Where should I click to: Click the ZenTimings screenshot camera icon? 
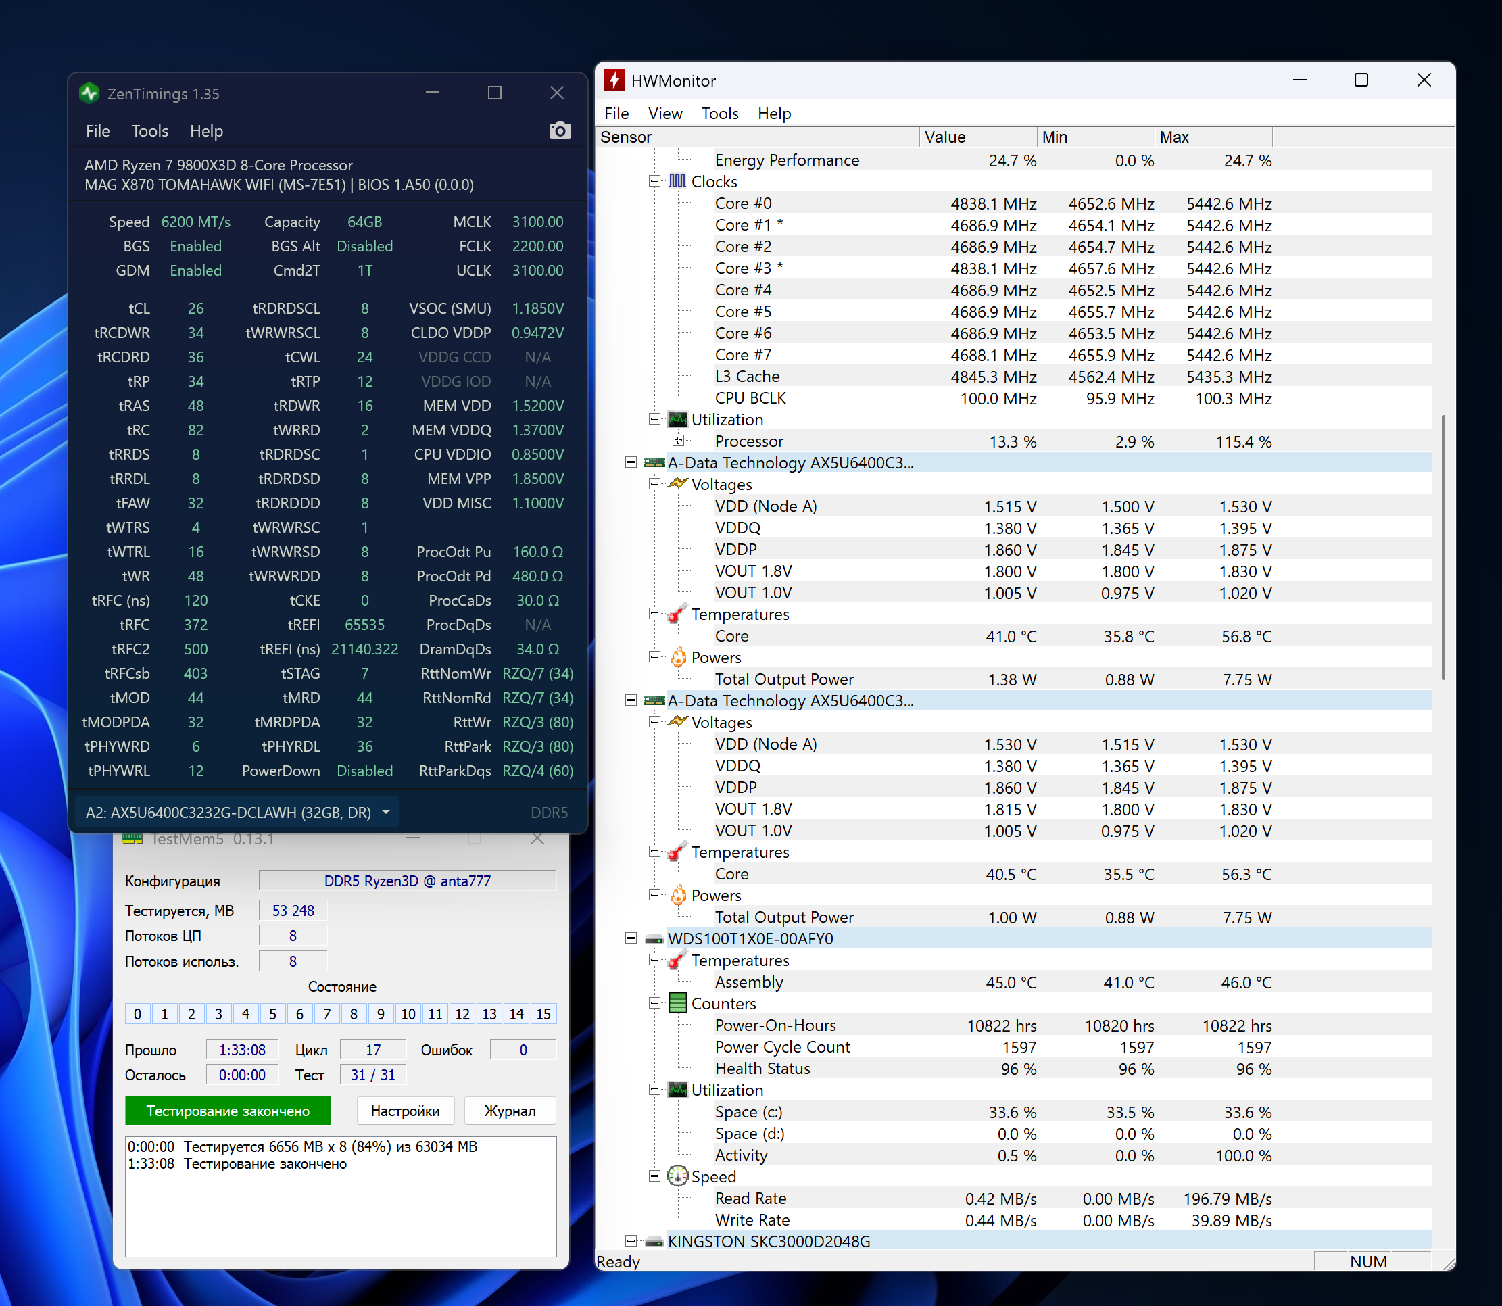pos(560,130)
